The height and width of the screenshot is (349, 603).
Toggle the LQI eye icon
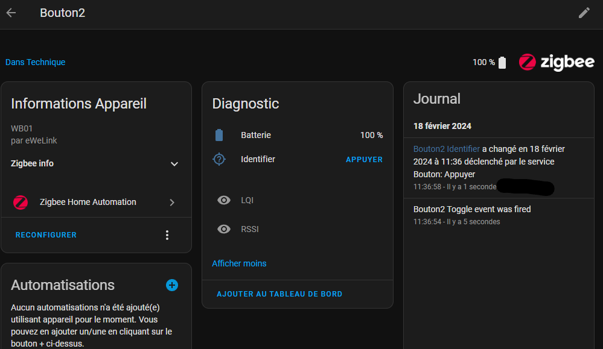[x=224, y=200]
